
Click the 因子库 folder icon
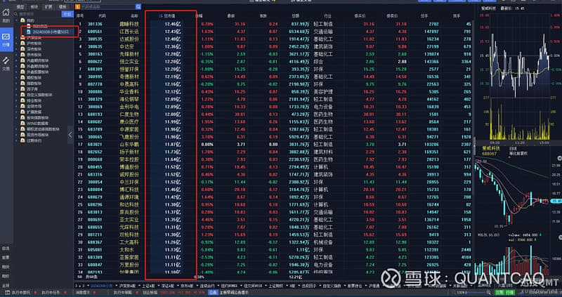pyautogui.click(x=23, y=89)
